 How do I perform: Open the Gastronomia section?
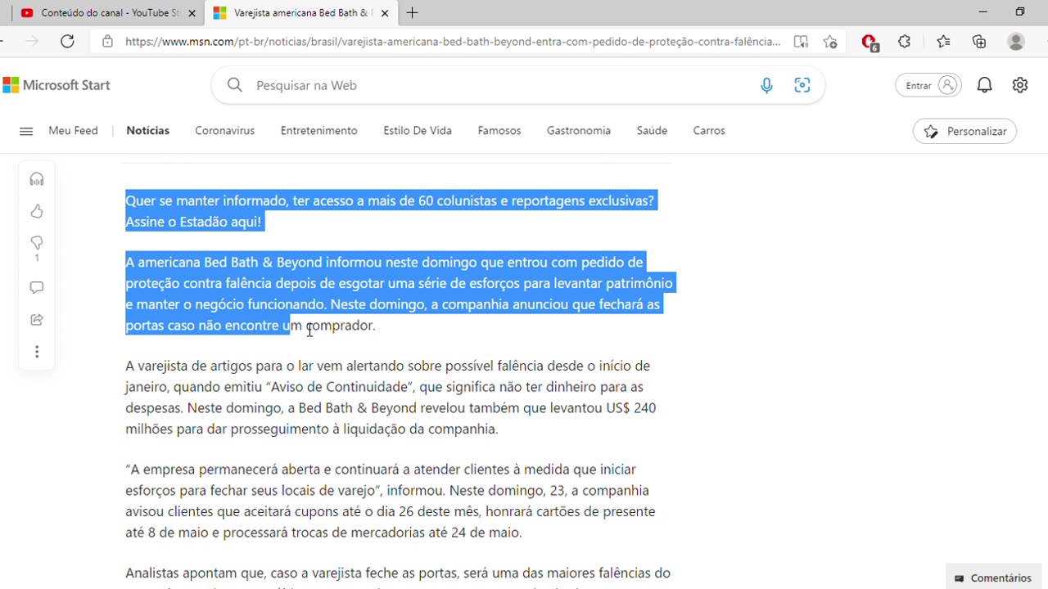click(x=579, y=131)
